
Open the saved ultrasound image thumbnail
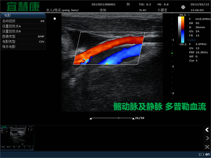coord(17,138)
